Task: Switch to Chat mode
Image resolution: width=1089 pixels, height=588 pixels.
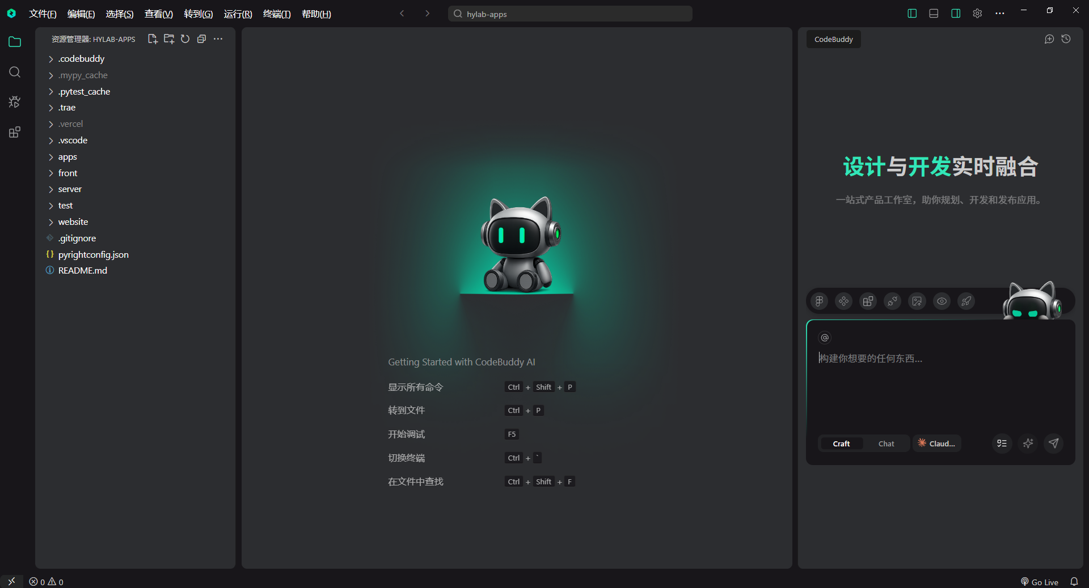Action: click(x=886, y=444)
